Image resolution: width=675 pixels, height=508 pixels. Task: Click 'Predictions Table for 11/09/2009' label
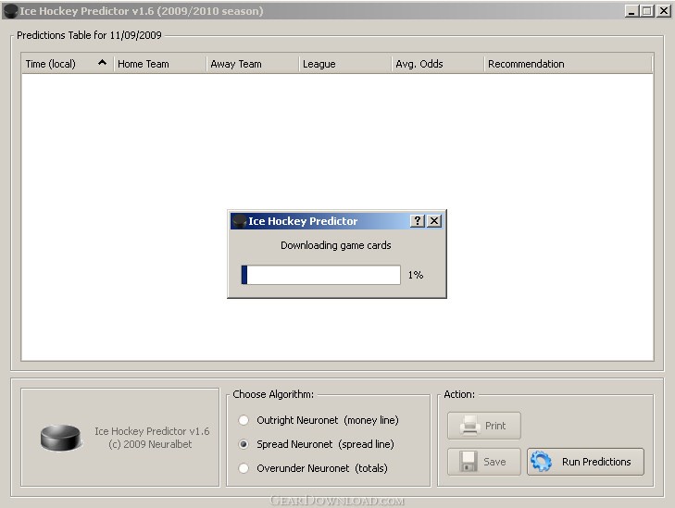coord(89,35)
